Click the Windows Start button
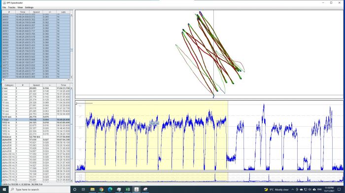345x193 pixels. coord(4,189)
